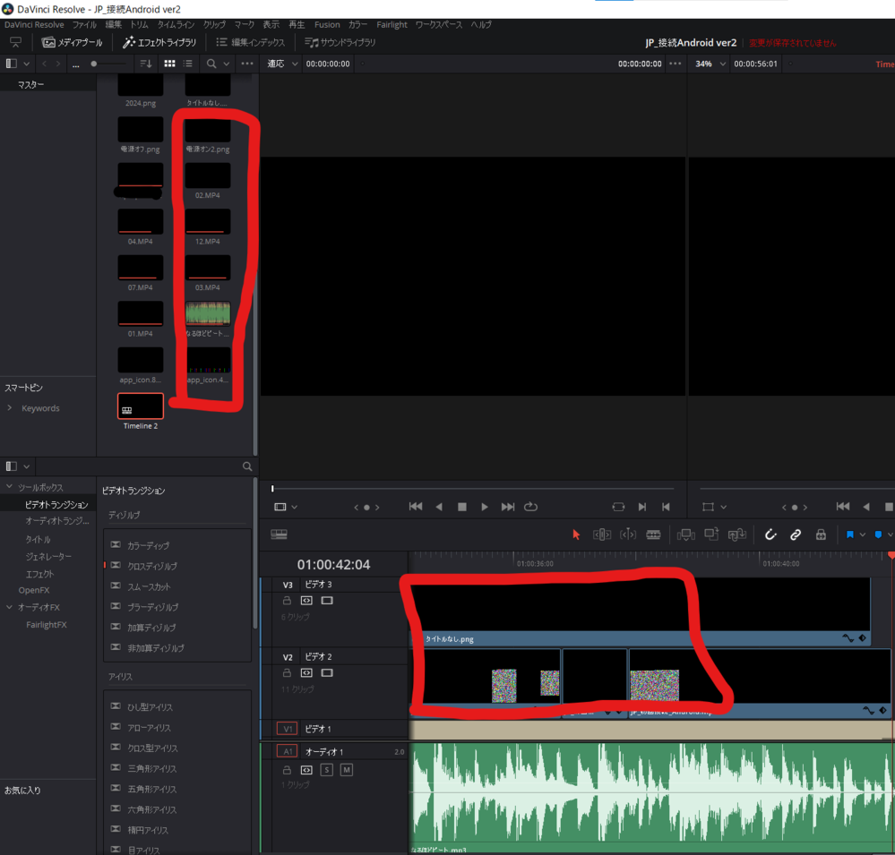
Task: Open timeline view options icon
Action: 280,534
